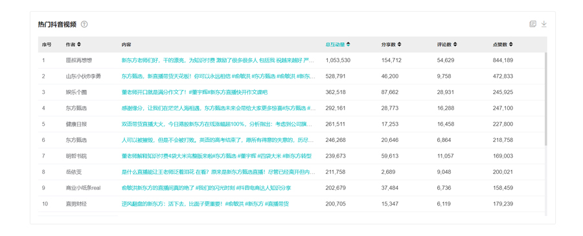Click total interaction value 200,705
The image size is (583, 236).
tap(336, 204)
